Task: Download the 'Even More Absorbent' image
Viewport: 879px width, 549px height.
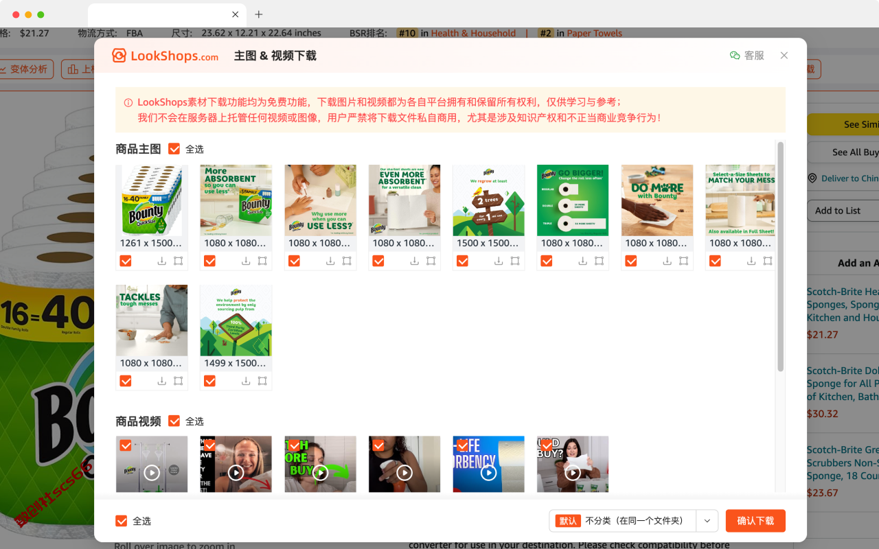Action: [x=415, y=261]
